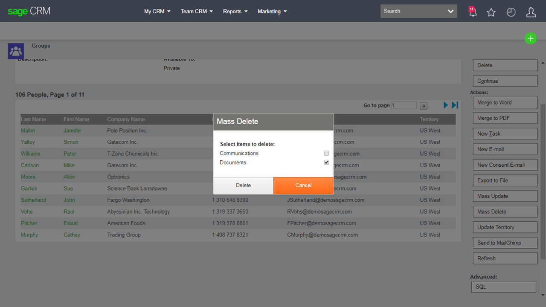Expand the Search dropdown chevron
Screen dimensions: 546x307
(x=450, y=11)
